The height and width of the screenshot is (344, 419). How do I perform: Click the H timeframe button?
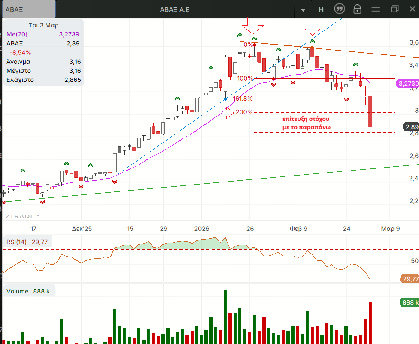click(x=321, y=9)
